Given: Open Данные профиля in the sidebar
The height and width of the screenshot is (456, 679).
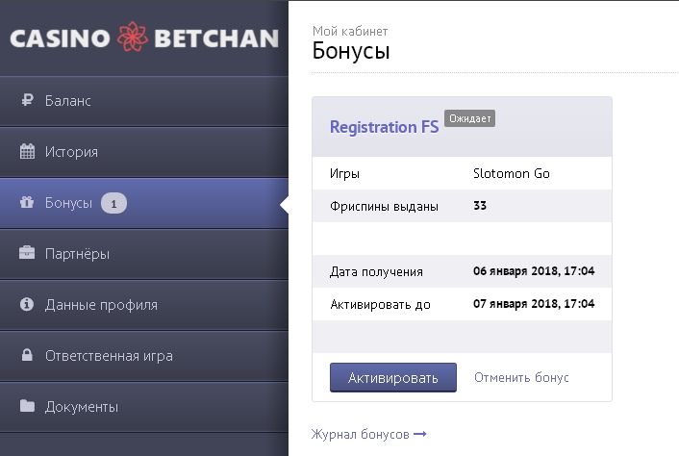Looking at the screenshot, I should pos(101,305).
